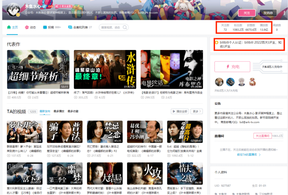Click the play count icon beside 400.5万
This screenshot has width=288, height=195.
tap(9, 97)
